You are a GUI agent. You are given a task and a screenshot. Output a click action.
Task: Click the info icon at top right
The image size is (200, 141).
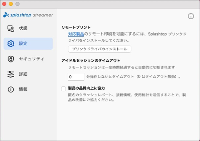point(191,16)
